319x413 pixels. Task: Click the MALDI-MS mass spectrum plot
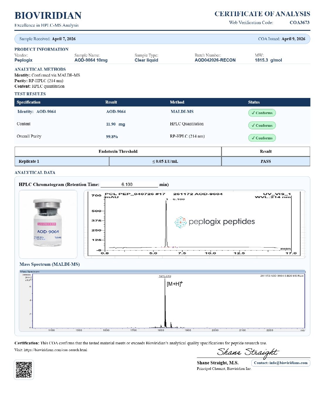coord(162,301)
